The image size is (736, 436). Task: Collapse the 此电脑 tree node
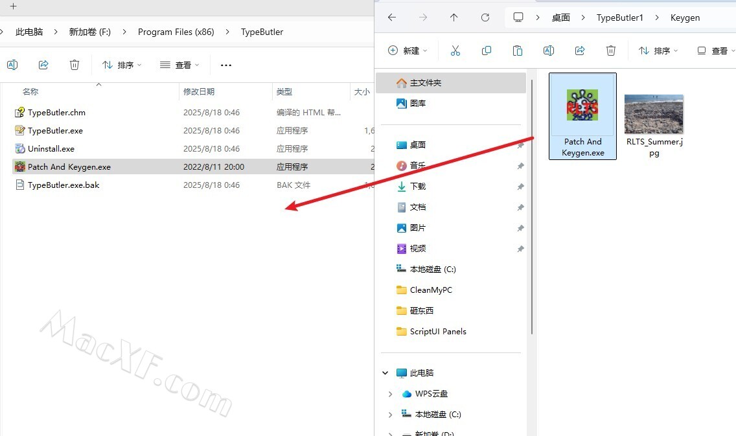385,373
